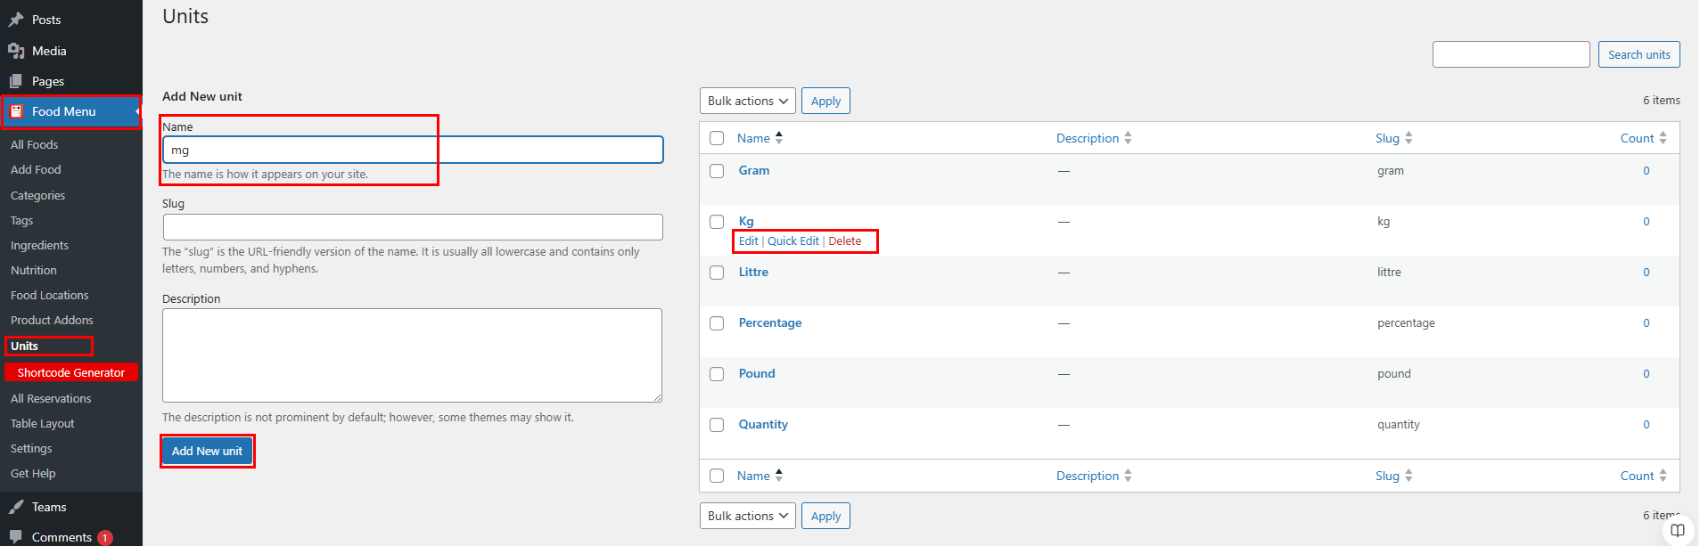Screen dimensions: 1700x546
Task: Click the Food Menu icon
Action: pos(16,111)
